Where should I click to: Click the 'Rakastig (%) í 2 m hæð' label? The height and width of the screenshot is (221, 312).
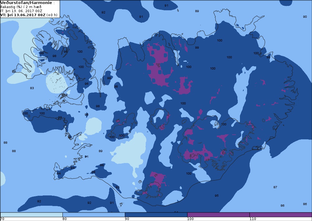click(x=21, y=7)
